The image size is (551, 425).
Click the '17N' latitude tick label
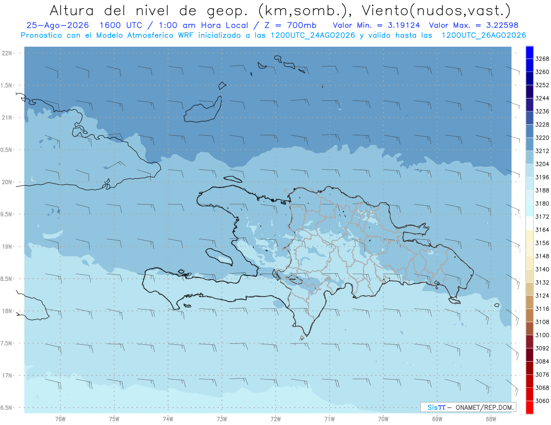point(7,375)
